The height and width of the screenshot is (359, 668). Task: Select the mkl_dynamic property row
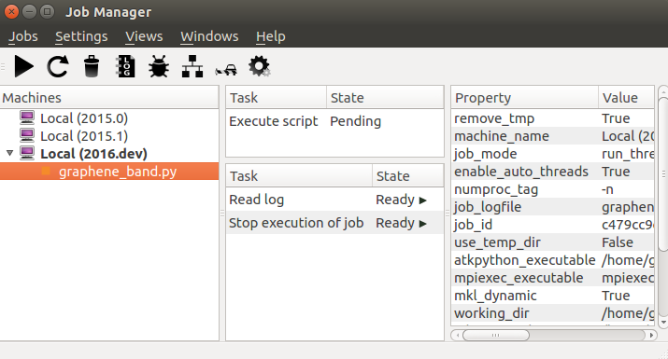click(x=552, y=296)
